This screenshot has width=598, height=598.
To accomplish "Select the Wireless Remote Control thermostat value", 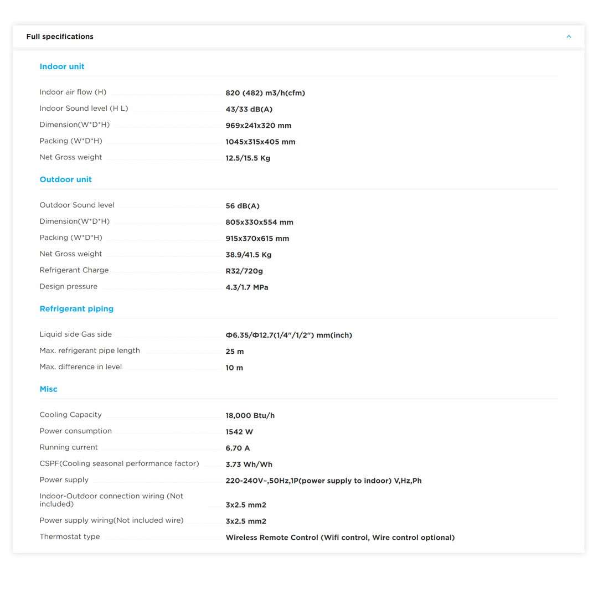I will (339, 538).
